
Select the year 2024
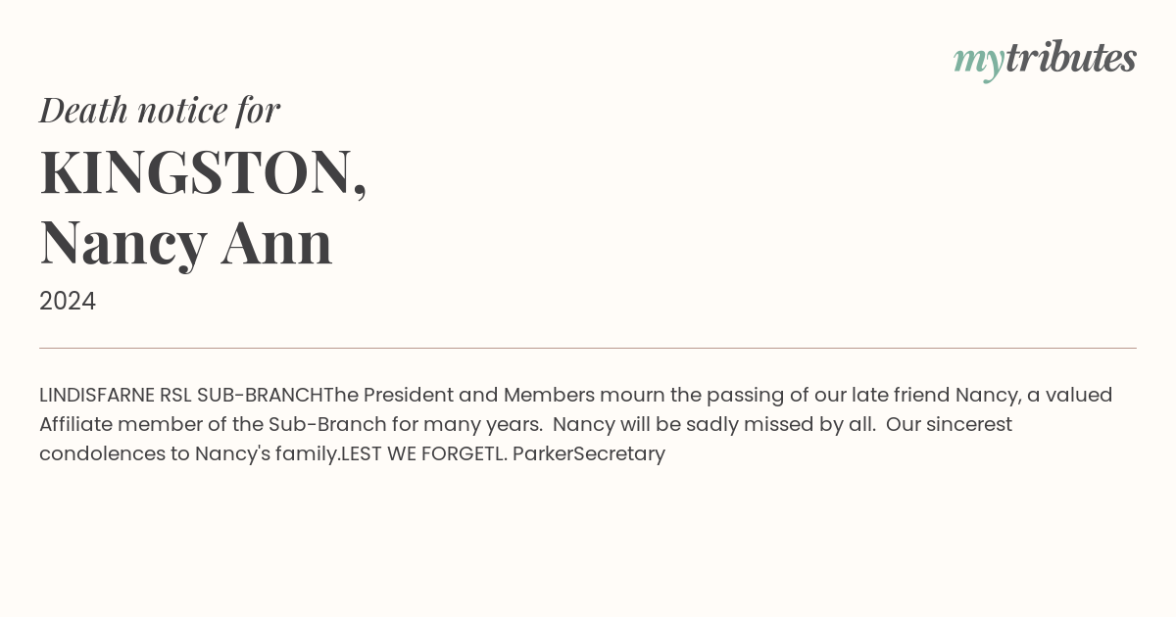click(68, 301)
